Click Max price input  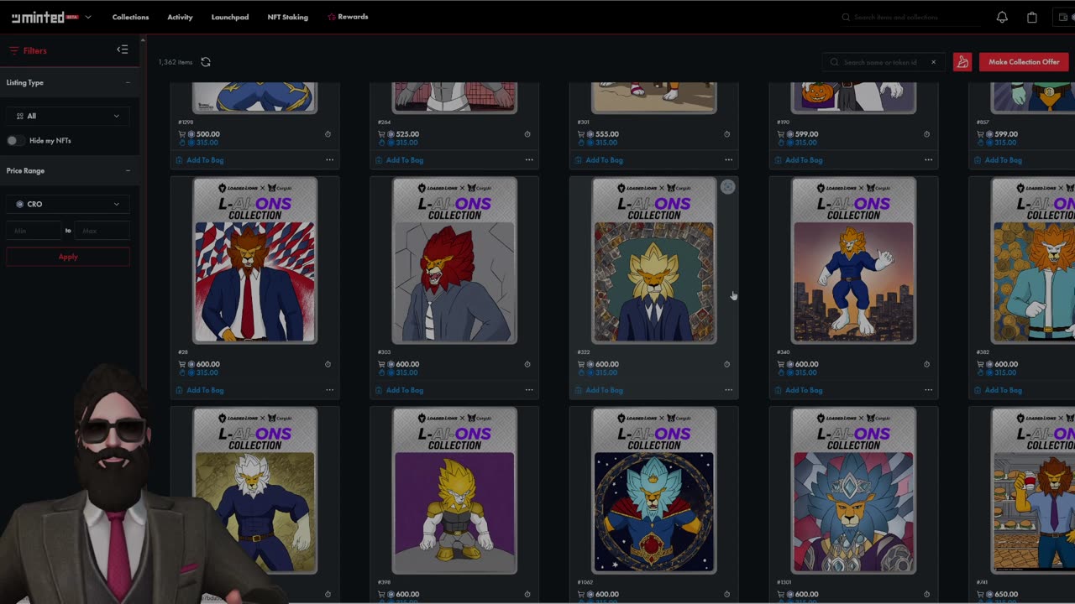pyautogui.click(x=102, y=230)
